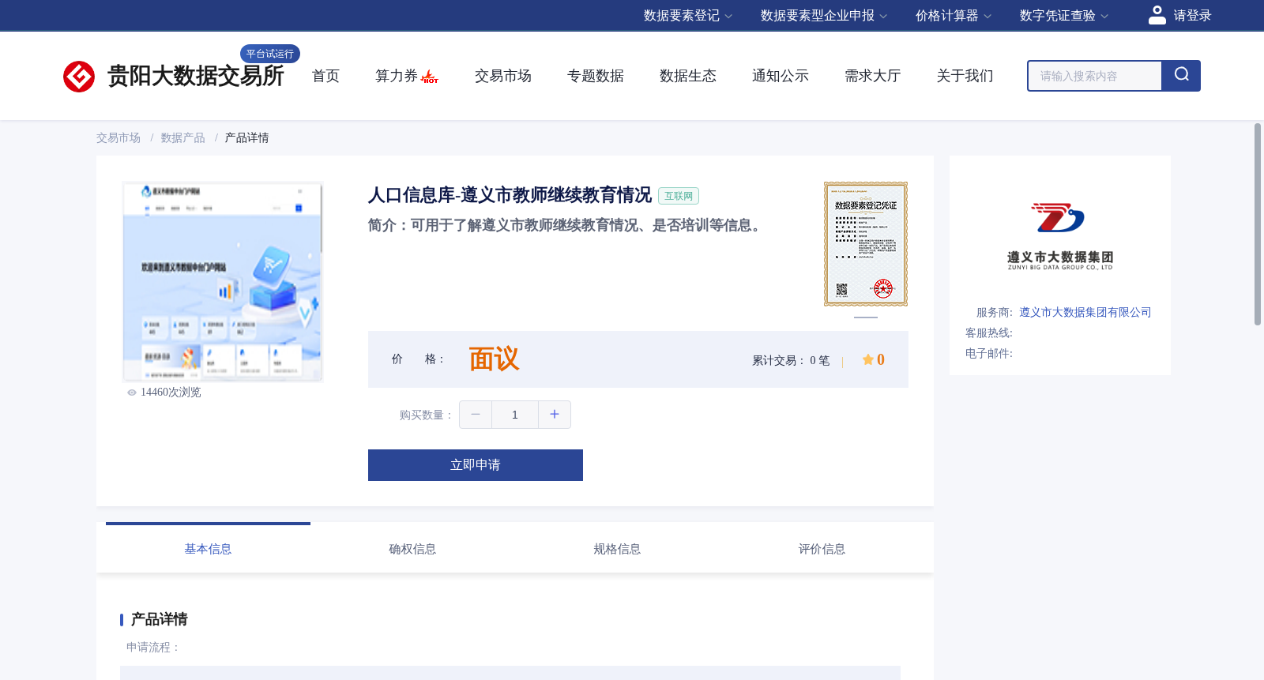
Task: Open the 关于我们 menu item
Action: 965,76
